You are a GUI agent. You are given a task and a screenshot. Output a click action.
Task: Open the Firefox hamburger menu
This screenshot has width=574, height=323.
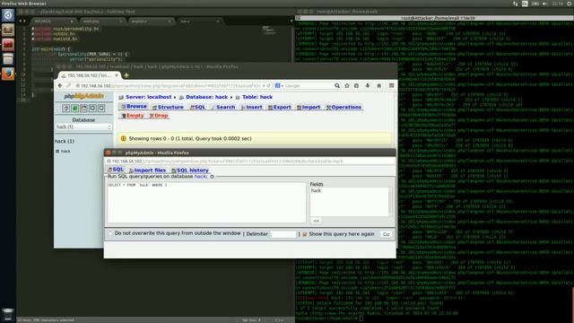(x=391, y=85)
